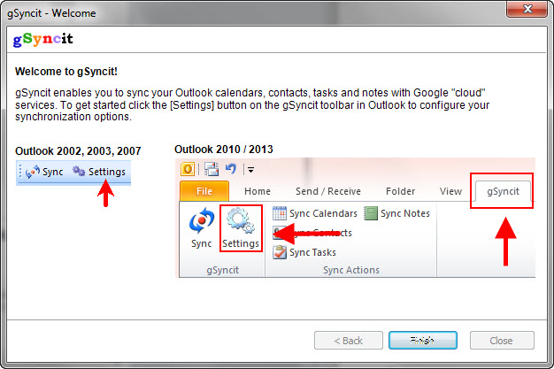Click the Back button
The height and width of the screenshot is (369, 554).
pos(349,341)
